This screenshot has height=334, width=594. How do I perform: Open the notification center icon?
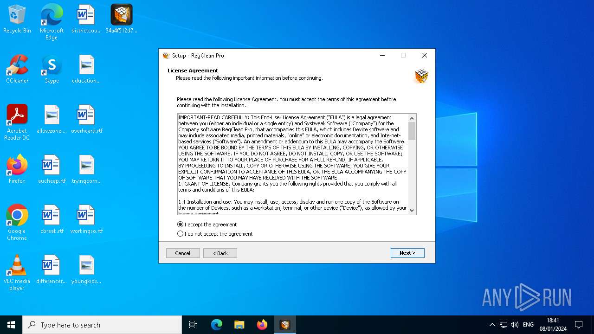pos(579,325)
